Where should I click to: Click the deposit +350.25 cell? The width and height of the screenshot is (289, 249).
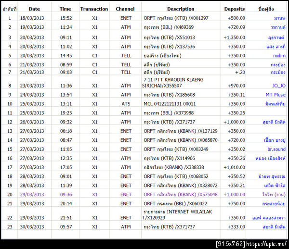click(x=236, y=113)
